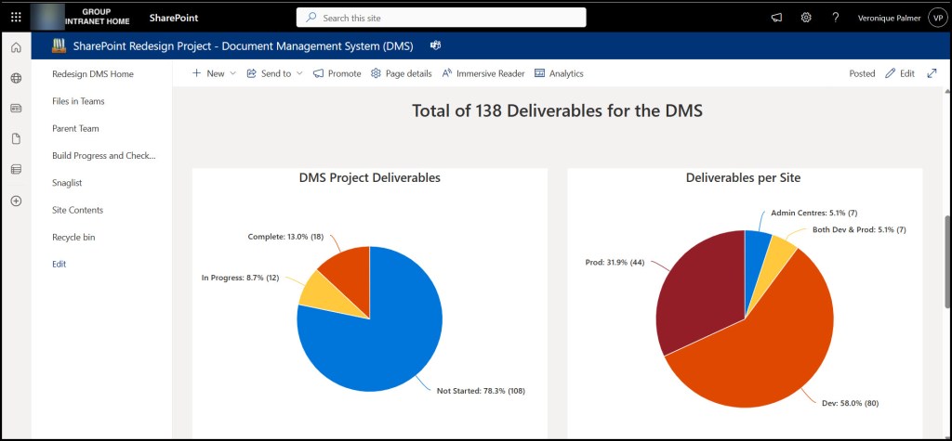
Task: Open Veronique Palmer account menu
Action: tap(936, 18)
